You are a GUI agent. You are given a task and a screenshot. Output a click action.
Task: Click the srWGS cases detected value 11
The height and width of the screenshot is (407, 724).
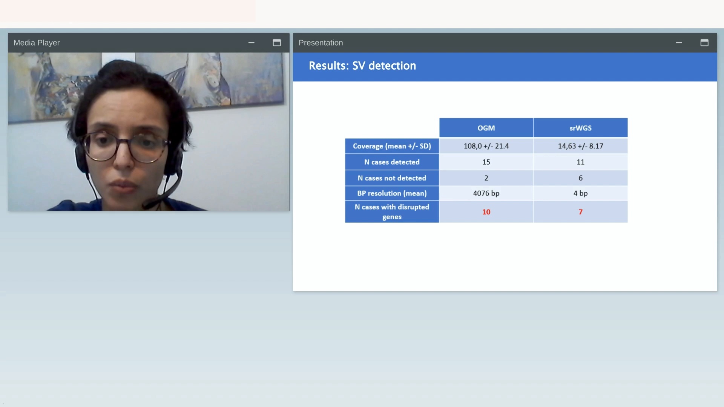580,162
